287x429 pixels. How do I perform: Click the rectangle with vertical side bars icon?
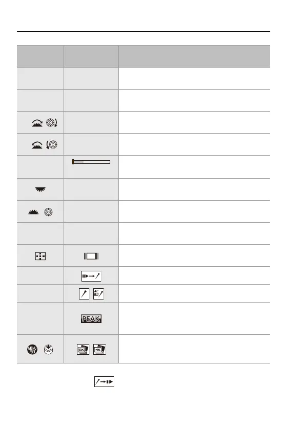[91, 256]
